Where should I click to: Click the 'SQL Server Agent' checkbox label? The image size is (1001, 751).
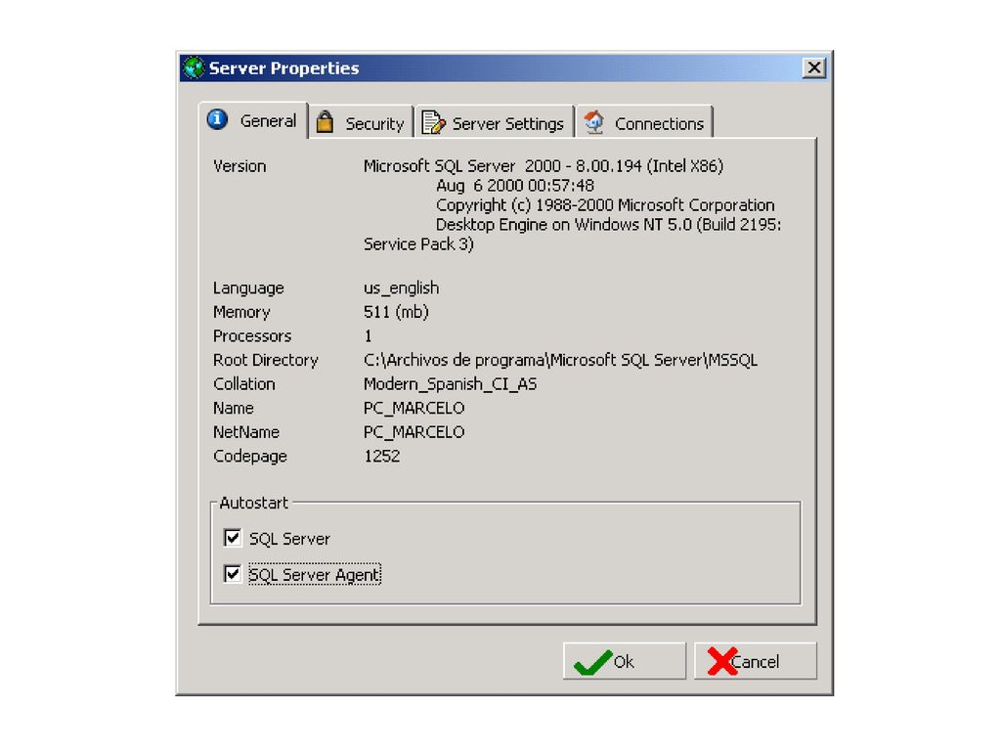(315, 575)
